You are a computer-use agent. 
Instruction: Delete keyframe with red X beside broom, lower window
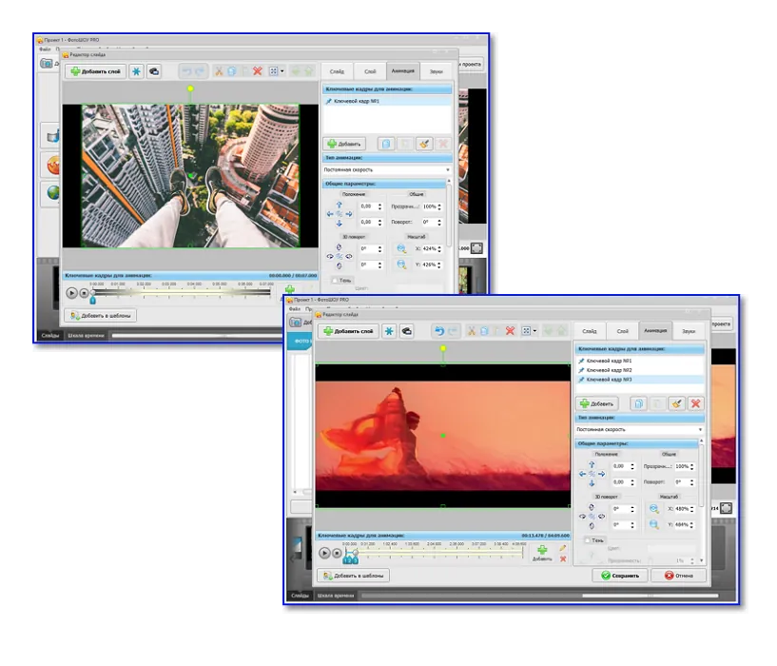[695, 403]
